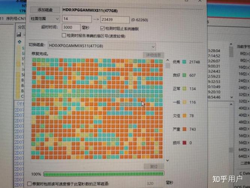Click the 修复完成。 status text

40,54
